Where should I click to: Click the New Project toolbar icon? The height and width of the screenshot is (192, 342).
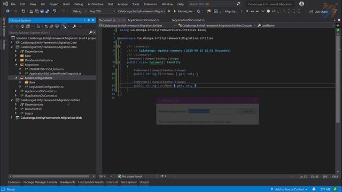[23, 11]
